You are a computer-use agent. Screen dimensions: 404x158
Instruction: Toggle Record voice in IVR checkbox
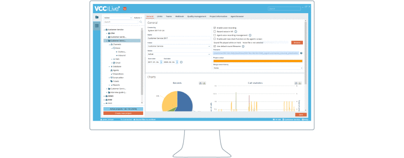(x=214, y=32)
